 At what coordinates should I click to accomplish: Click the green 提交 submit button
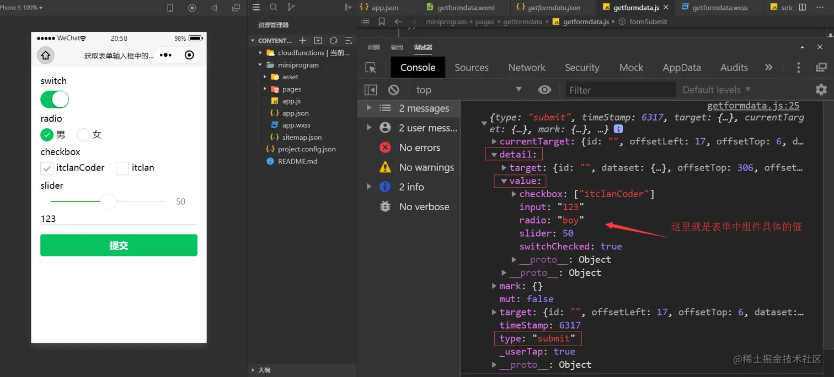coord(119,245)
